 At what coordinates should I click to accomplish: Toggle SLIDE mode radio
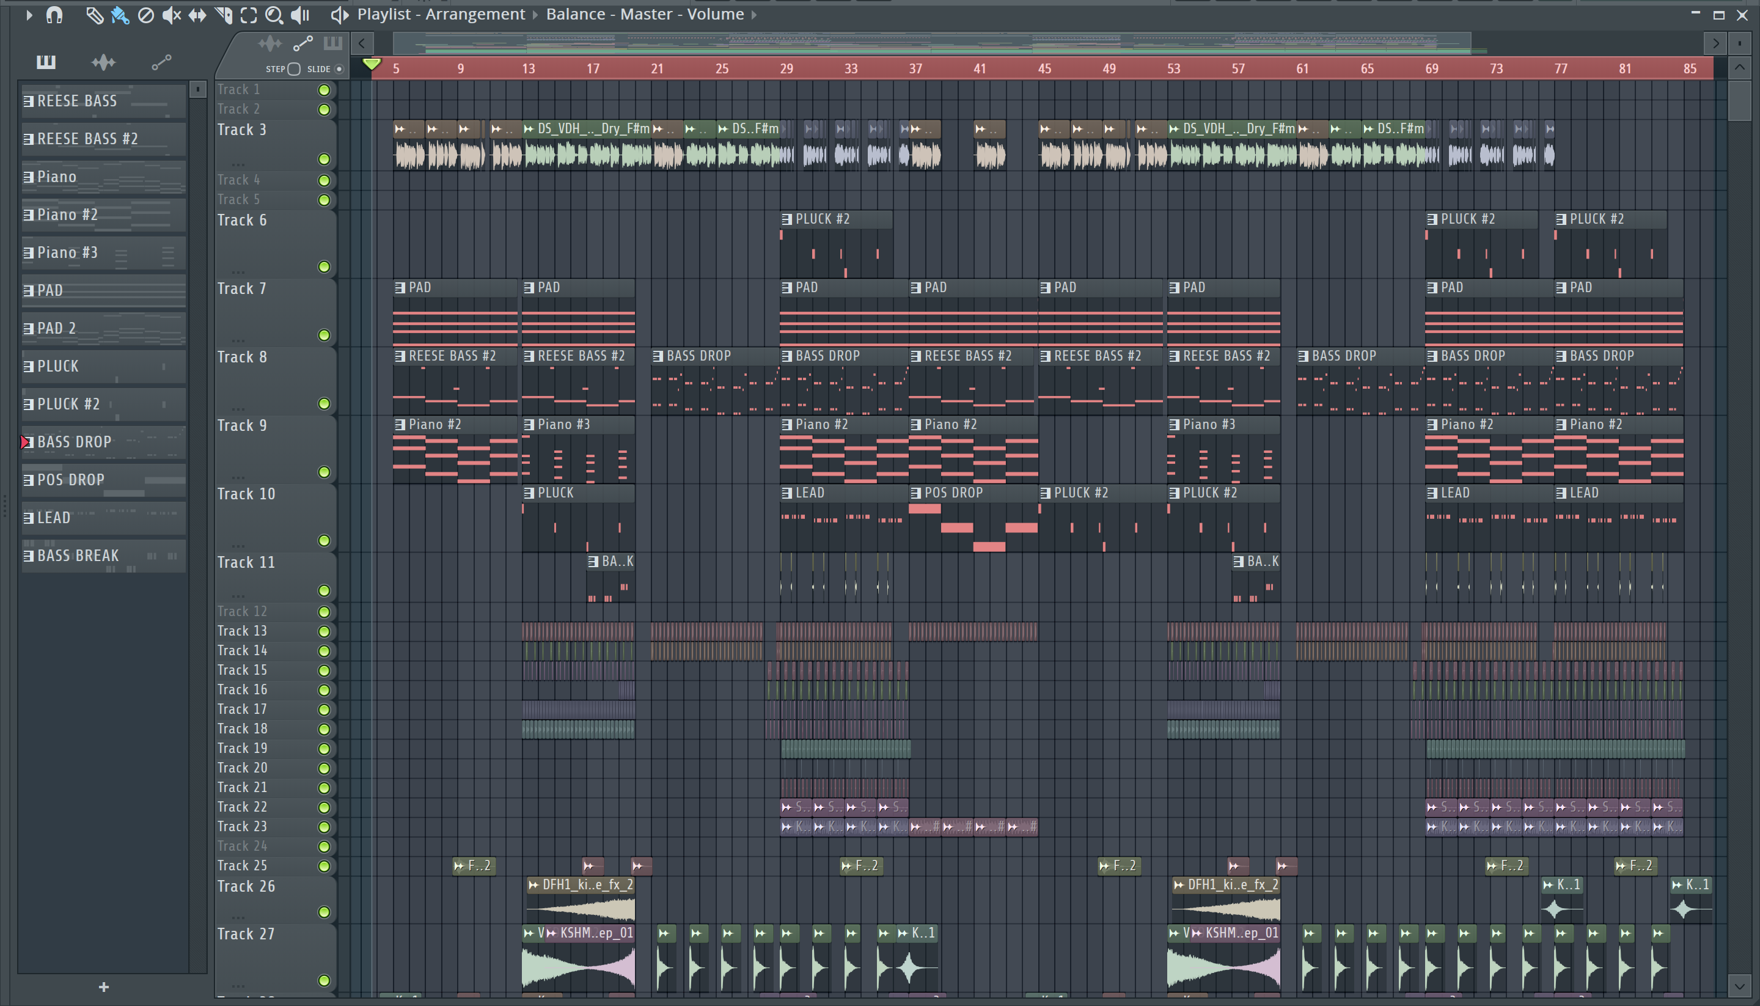tap(339, 69)
